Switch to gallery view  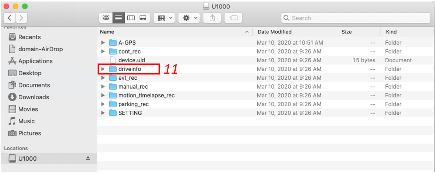(143, 18)
